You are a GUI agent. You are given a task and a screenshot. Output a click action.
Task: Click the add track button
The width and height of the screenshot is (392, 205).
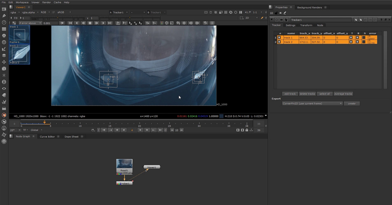point(290,94)
